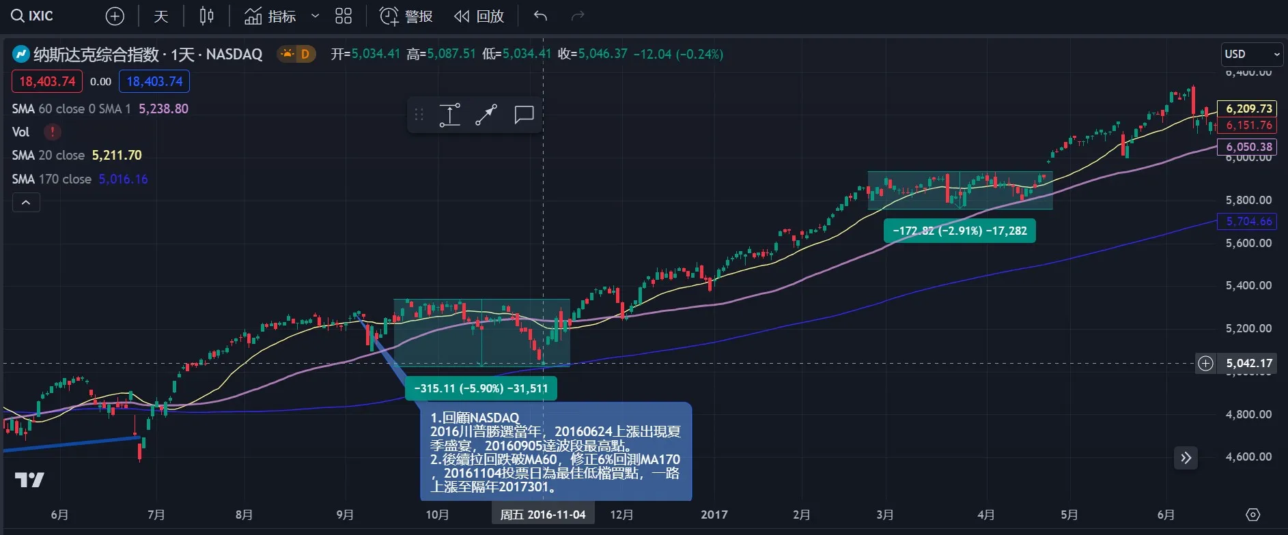This screenshot has width=1288, height=535.
Task: Open symbol search for IXIC
Action: [33, 16]
